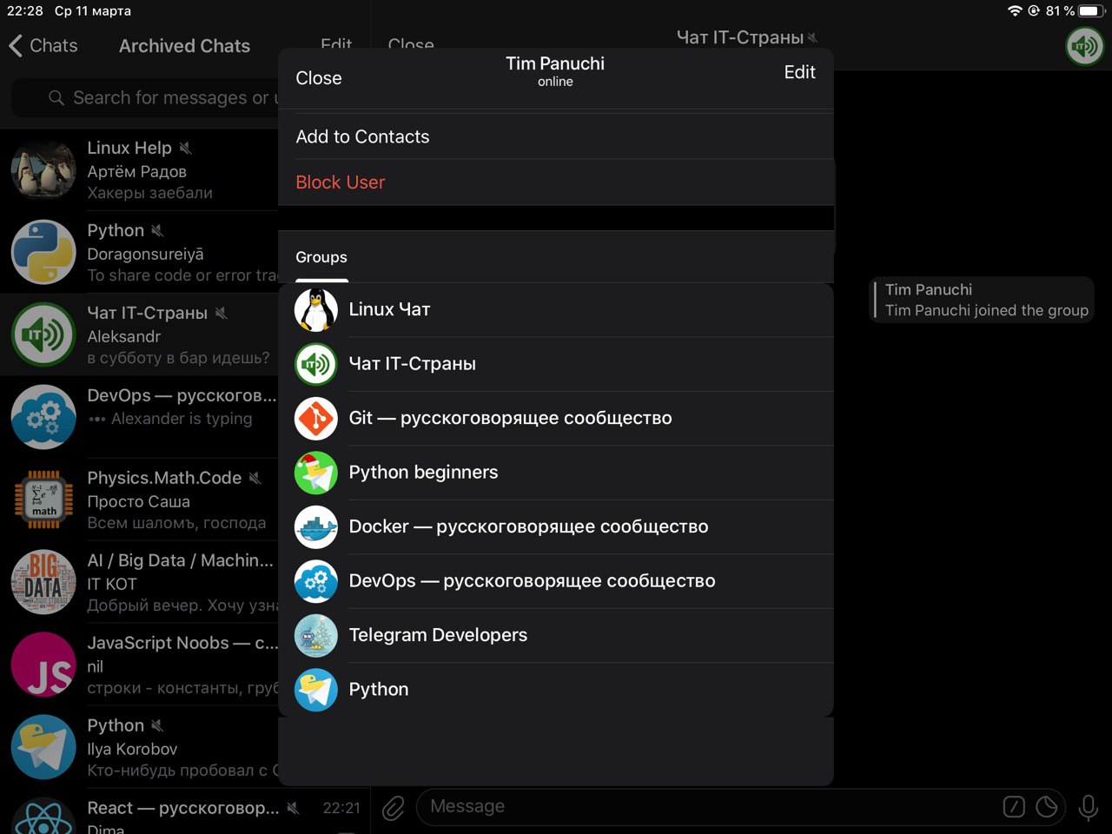The image size is (1112, 834).
Task: Tap the AI / Big Data chat avatar
Action: pyautogui.click(x=43, y=582)
